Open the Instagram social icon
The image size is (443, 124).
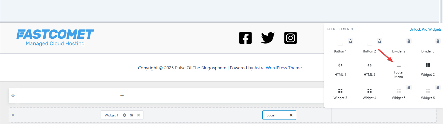click(291, 38)
